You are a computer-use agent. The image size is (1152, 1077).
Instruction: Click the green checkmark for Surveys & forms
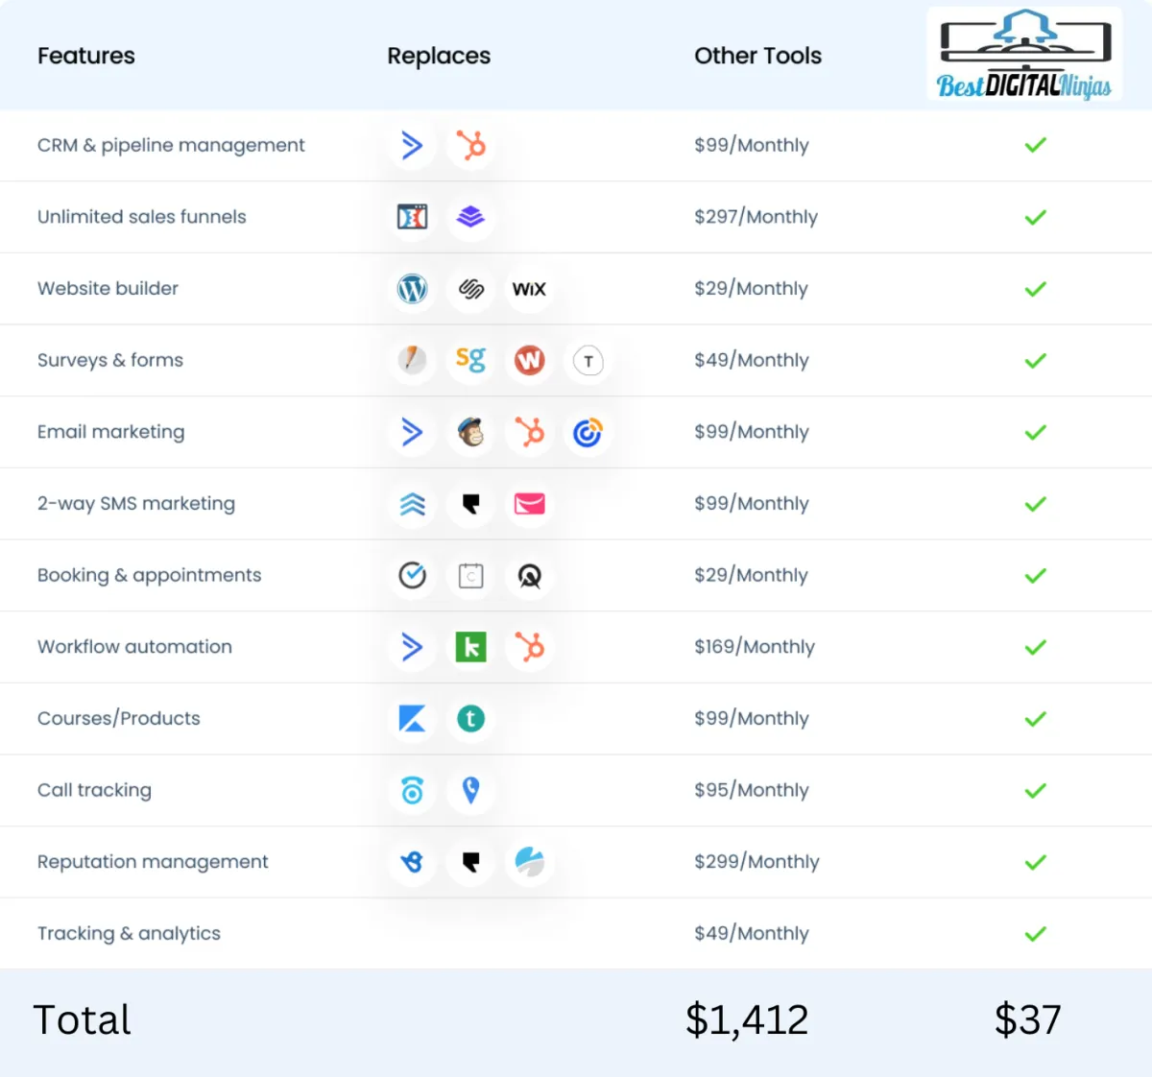coord(1035,361)
